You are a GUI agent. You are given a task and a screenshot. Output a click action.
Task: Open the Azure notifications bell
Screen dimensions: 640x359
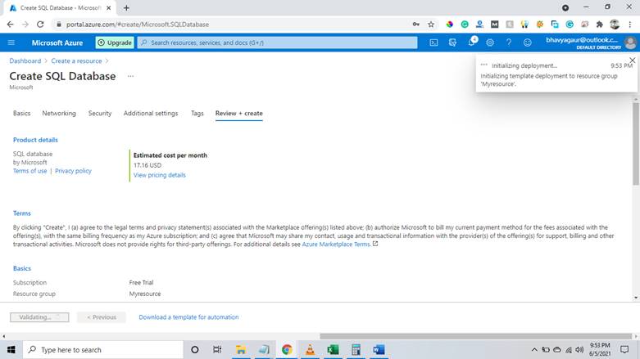pyautogui.click(x=471, y=43)
